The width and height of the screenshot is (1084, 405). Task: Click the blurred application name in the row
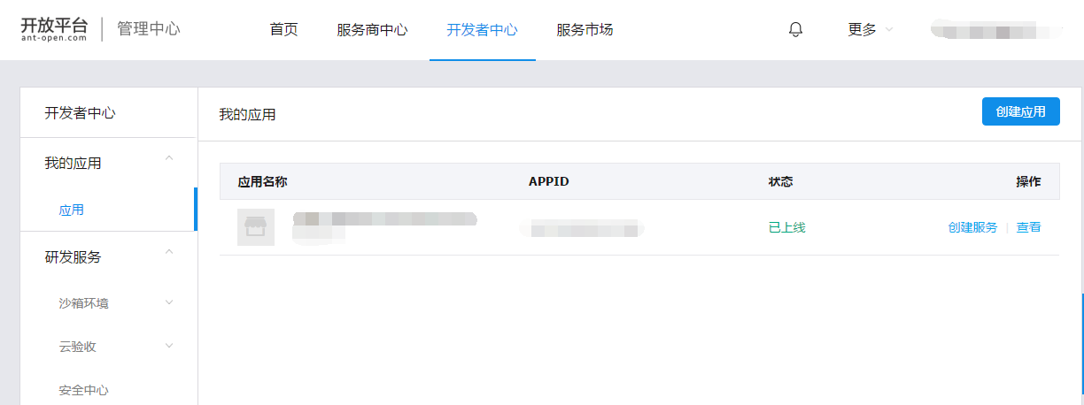point(383,225)
